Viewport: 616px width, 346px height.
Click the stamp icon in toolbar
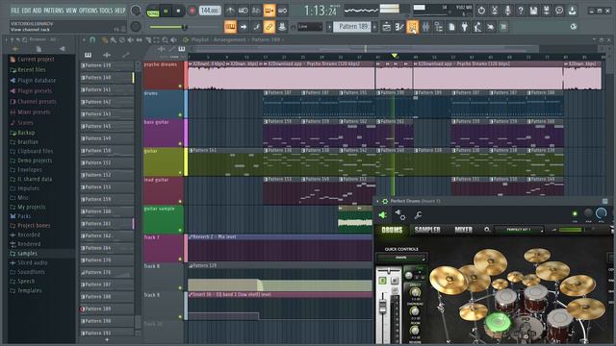282,27
